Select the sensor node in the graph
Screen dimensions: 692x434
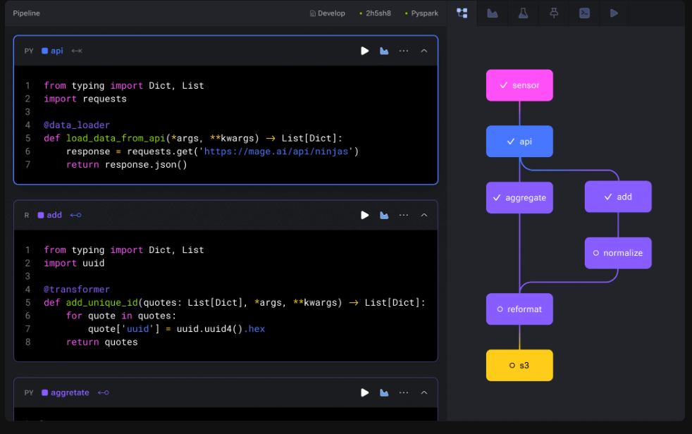tap(519, 85)
